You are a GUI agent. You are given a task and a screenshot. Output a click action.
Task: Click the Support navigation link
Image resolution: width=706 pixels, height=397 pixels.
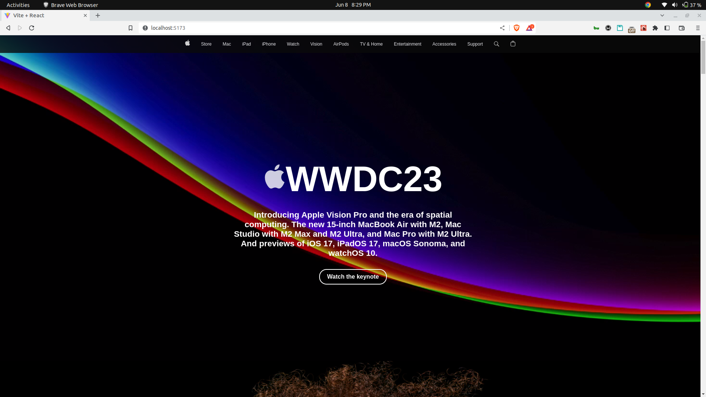[x=475, y=44]
